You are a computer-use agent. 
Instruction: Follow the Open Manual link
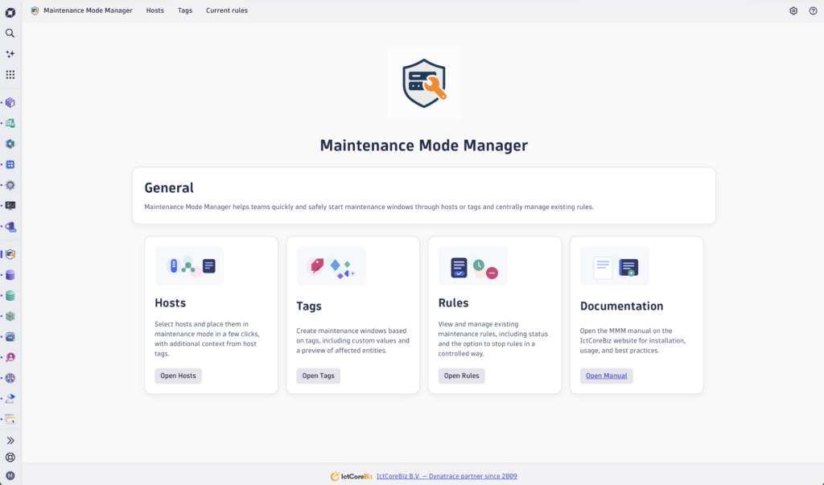coord(606,376)
